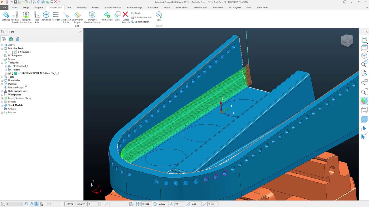369x207 pixels.
Task: Switch to the Toolpath tab
Action: 38,7
